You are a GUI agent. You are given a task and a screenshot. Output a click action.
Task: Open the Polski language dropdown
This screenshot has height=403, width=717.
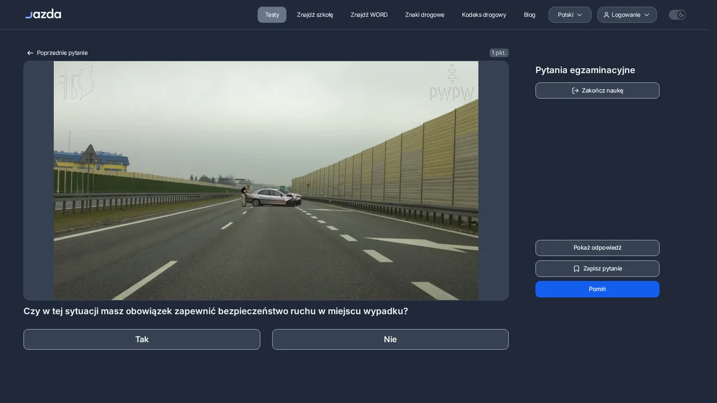(x=570, y=15)
